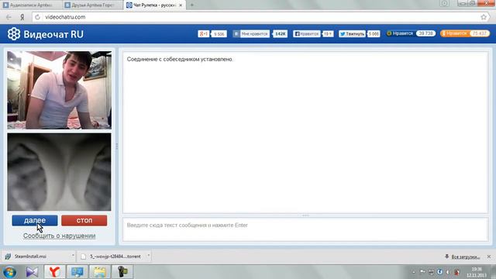
Task: Switch to the Аудиозаписи Артёма tab
Action: (x=31, y=5)
